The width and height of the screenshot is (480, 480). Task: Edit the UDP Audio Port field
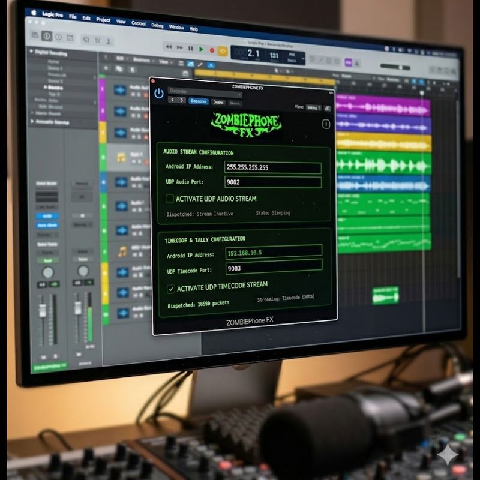click(273, 182)
